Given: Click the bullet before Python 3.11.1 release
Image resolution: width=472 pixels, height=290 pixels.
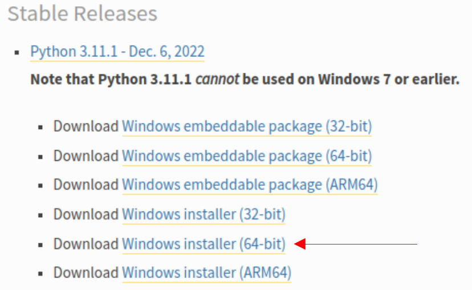Looking at the screenshot, I should point(19,53).
